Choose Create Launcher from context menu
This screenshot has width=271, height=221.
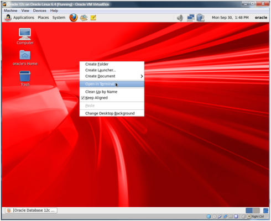[x=112, y=70]
